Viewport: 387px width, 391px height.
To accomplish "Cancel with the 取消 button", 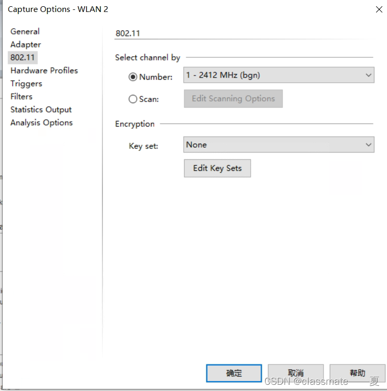I will pos(295,373).
